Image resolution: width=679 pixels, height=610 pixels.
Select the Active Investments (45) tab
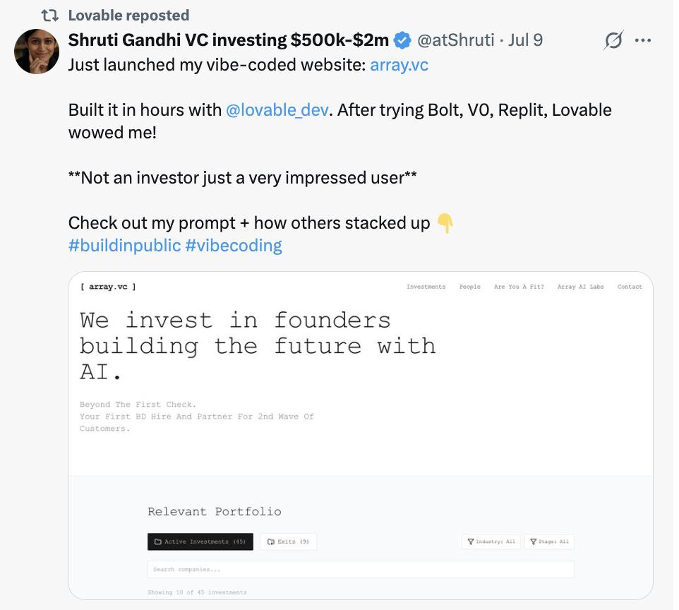click(200, 542)
